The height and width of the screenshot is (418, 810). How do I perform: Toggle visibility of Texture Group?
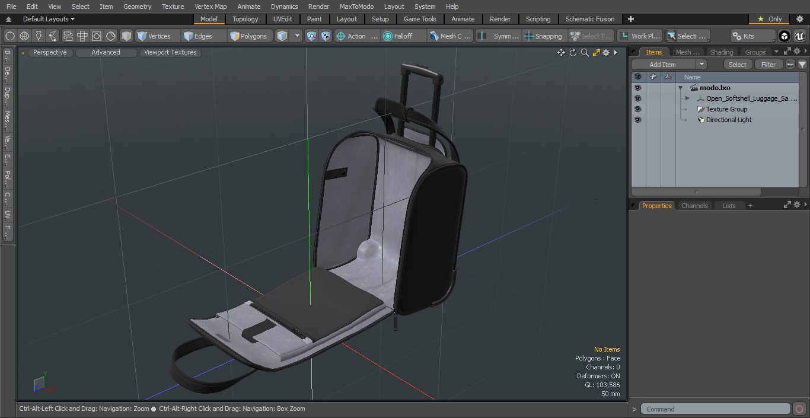[637, 109]
